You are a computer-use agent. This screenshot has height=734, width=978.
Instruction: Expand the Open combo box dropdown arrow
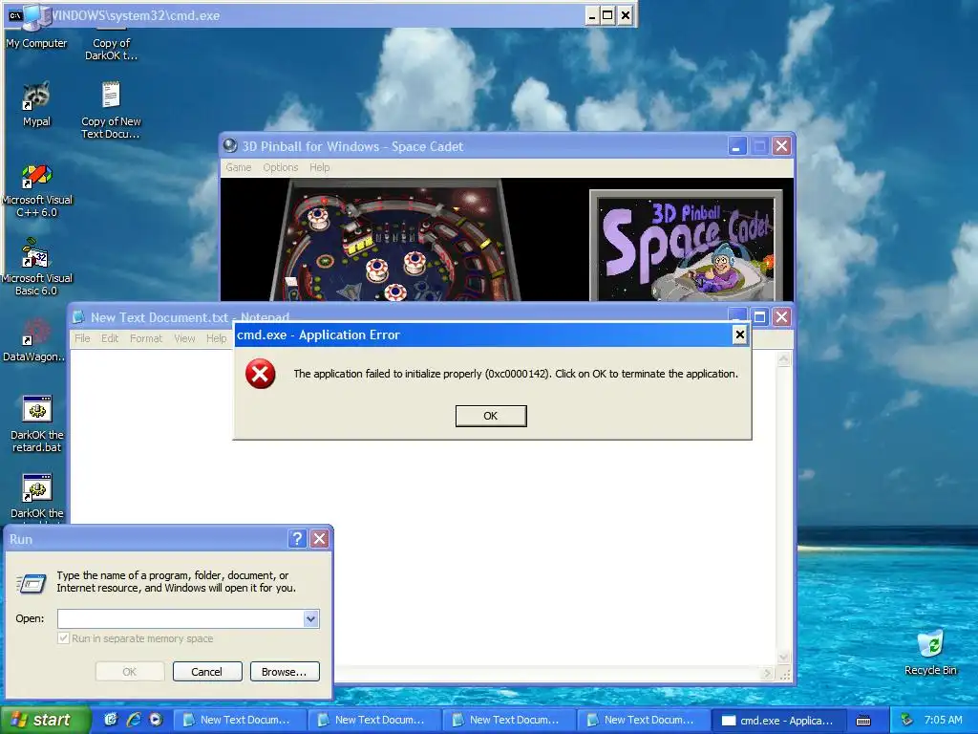pos(310,618)
